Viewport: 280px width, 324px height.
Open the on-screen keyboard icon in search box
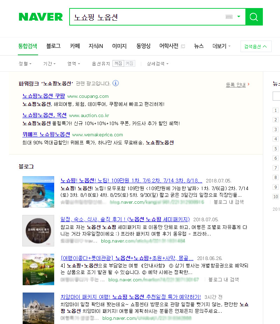(229, 17)
